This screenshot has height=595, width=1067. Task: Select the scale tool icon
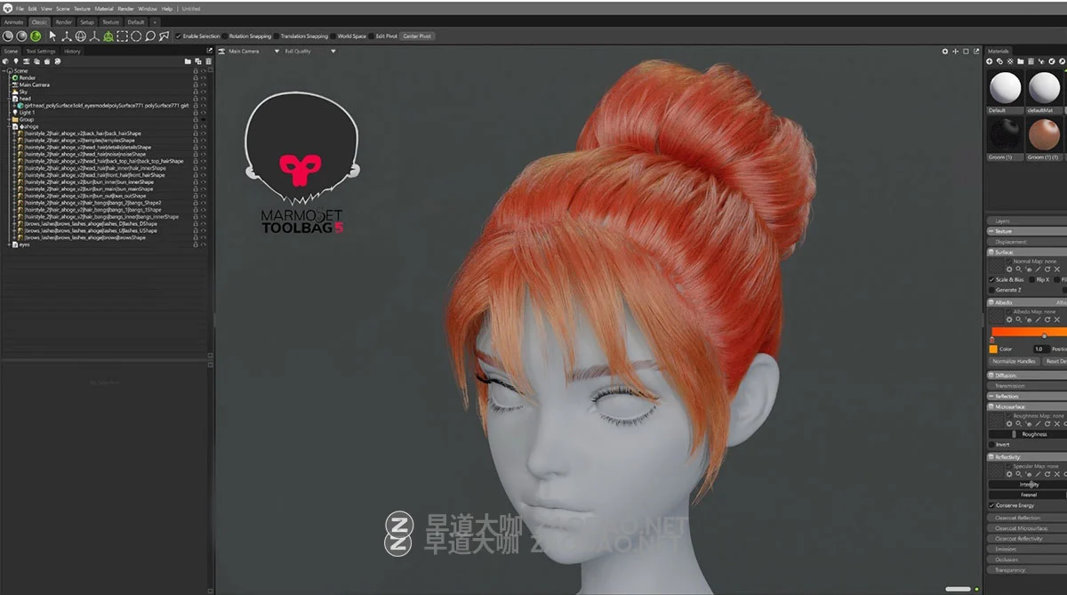coord(94,36)
